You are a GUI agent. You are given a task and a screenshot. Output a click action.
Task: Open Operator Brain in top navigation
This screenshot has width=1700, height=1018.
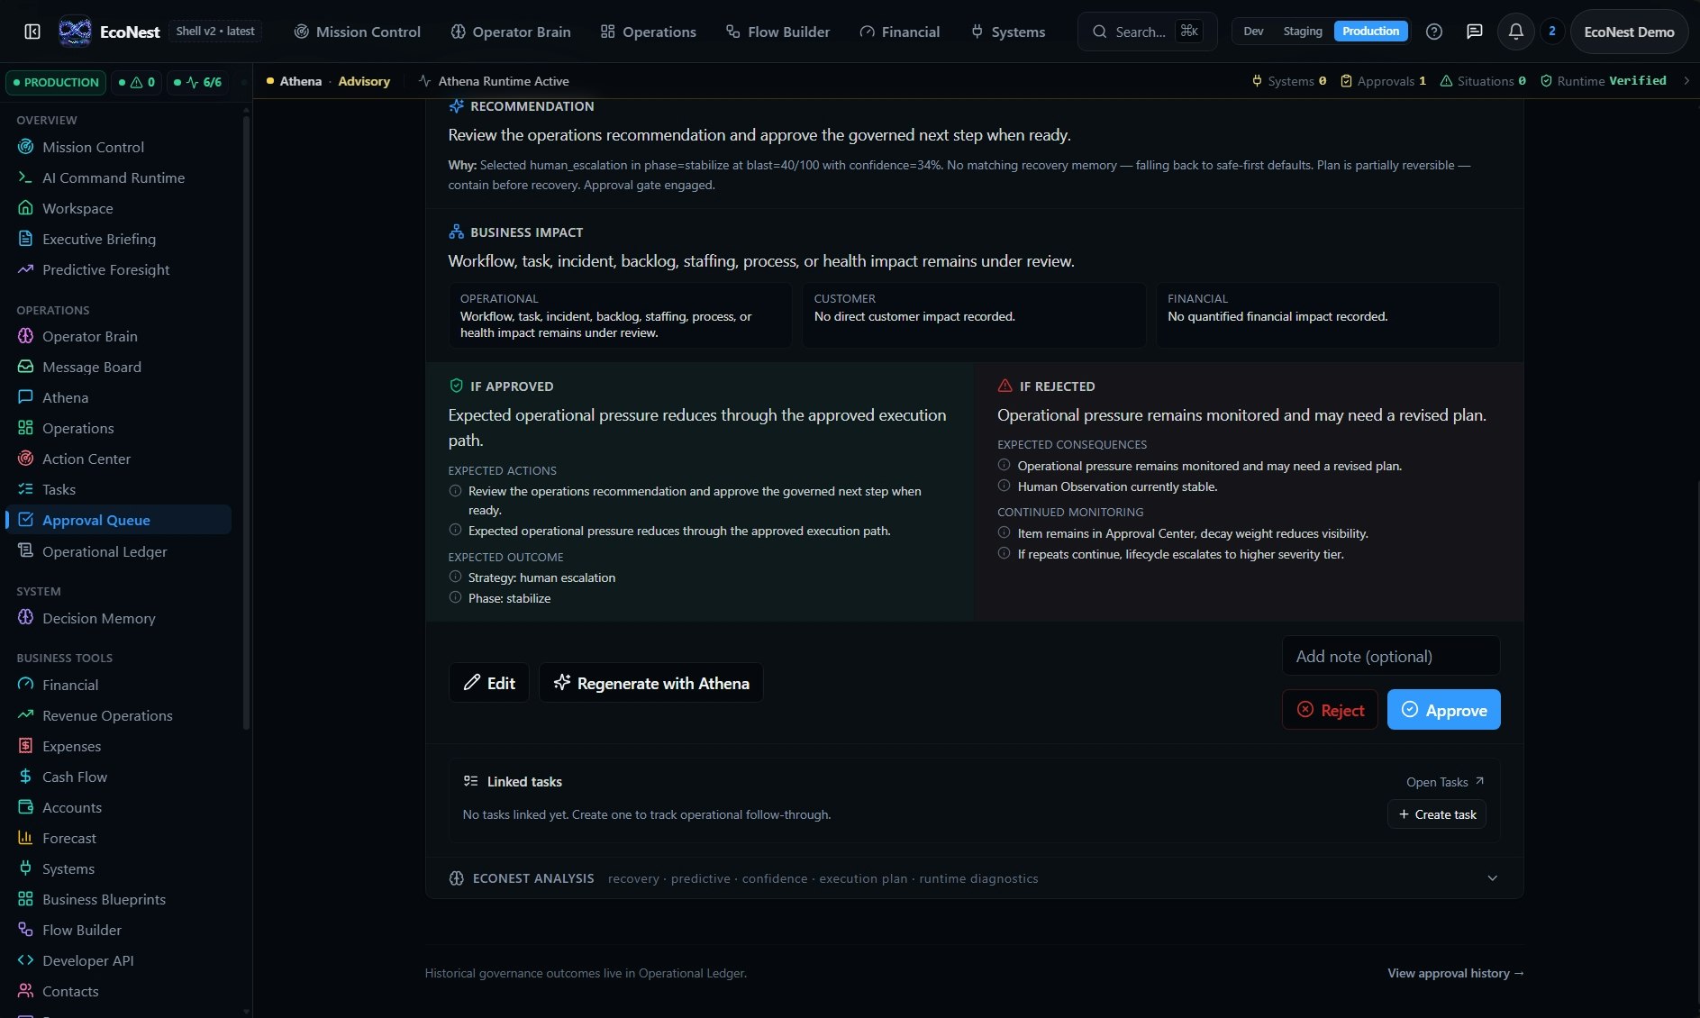(x=511, y=32)
